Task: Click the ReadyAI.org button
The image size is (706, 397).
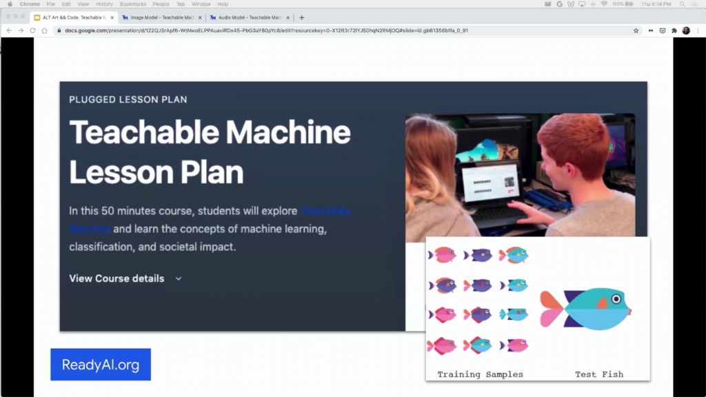Action: pos(101,365)
